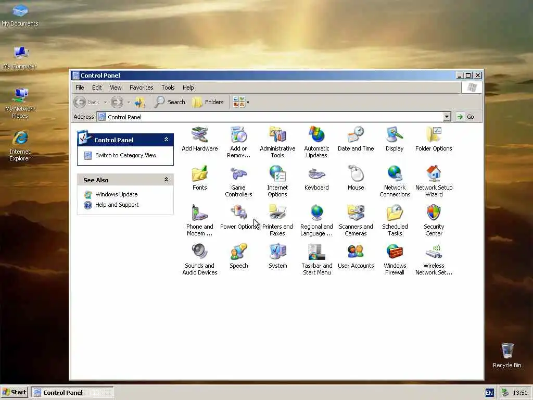Click the safely remove hardware tray icon
533x400 pixels.
click(505, 393)
